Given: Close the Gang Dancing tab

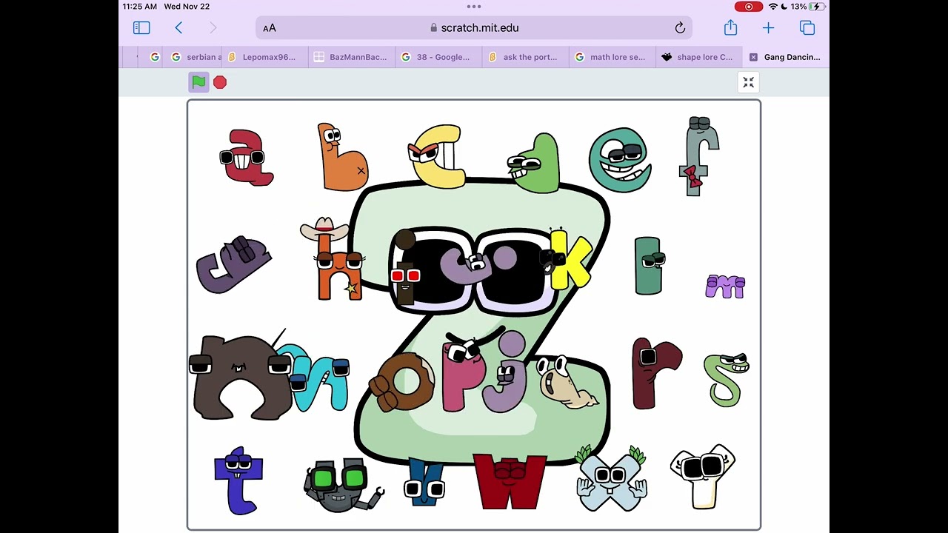Looking at the screenshot, I should [753, 57].
